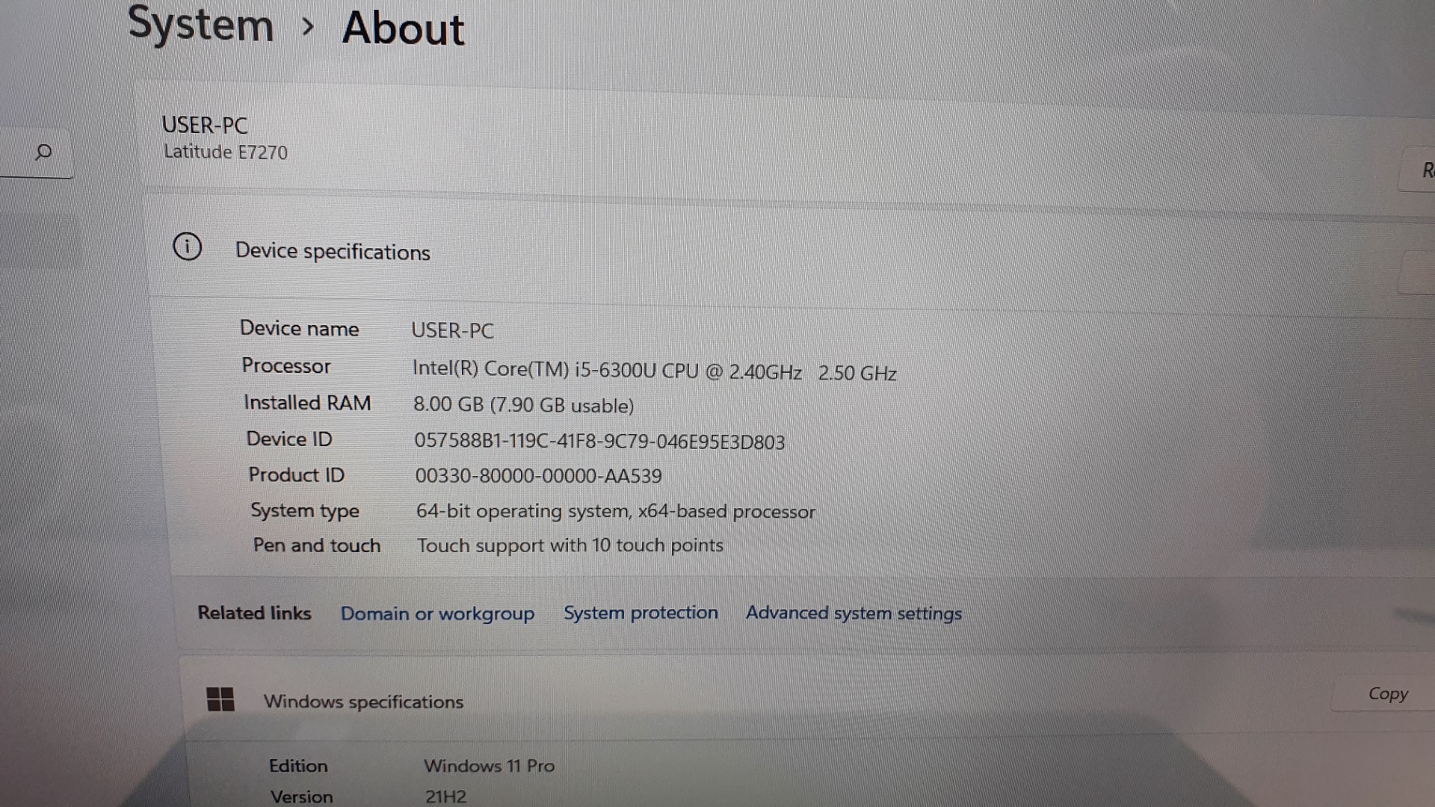Click the Windows logo icon beside Windows specifications
Screen dimensions: 1435x807
pyautogui.click(x=220, y=699)
